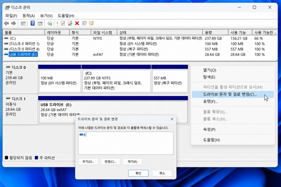Select 드라이브 문자 및 경로 변경(C)... menu entry
The image size is (281, 187).
(233, 94)
